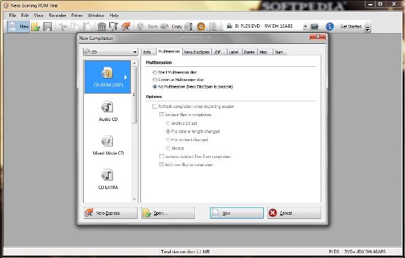Click the toolbar icon after the building icon

(x=113, y=26)
